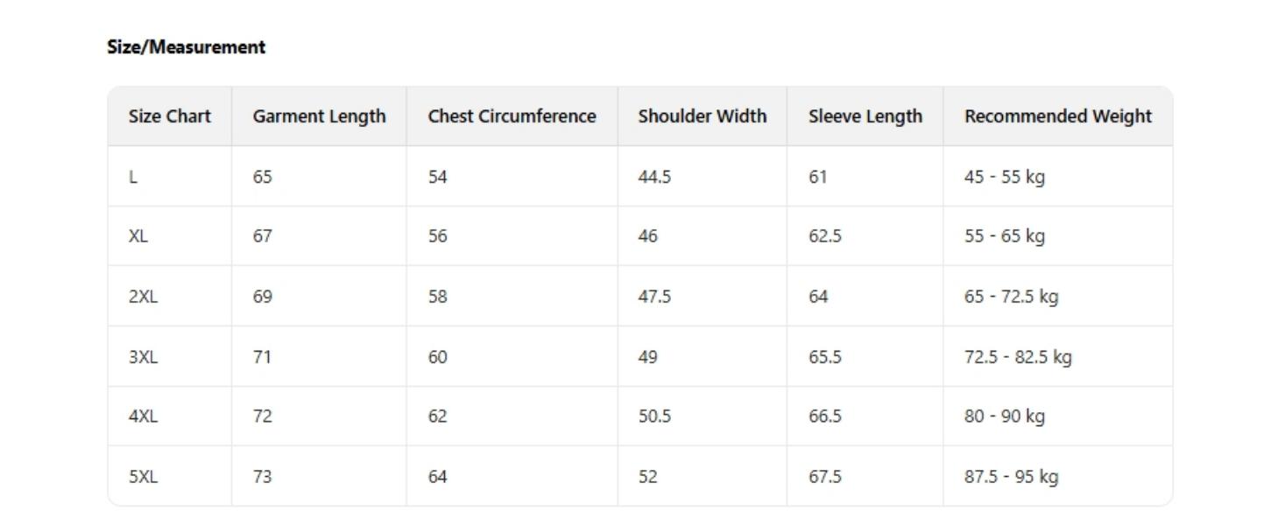Select sleeve length value 65.5
This screenshot has height=525, width=1285.
[x=824, y=357]
